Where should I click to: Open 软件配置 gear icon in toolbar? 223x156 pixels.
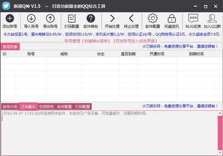153,18
